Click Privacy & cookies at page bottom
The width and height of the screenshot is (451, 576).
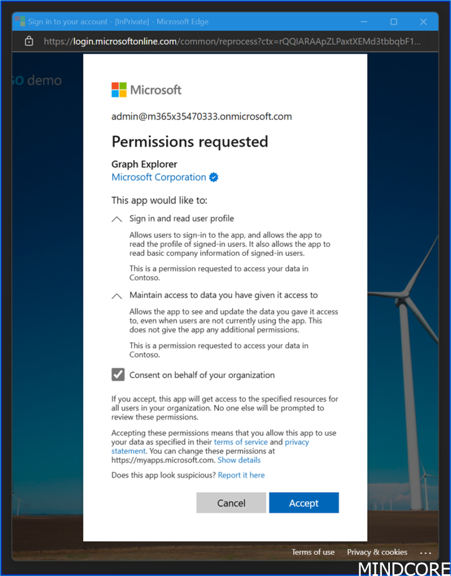tap(376, 552)
